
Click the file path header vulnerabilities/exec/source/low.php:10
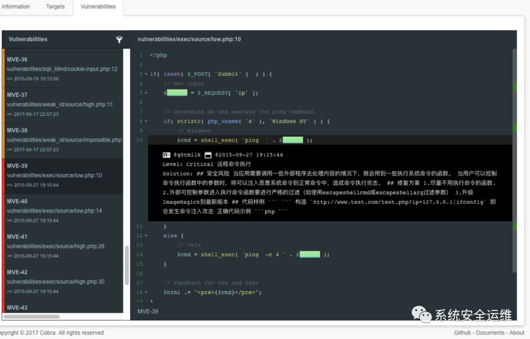[x=189, y=39]
